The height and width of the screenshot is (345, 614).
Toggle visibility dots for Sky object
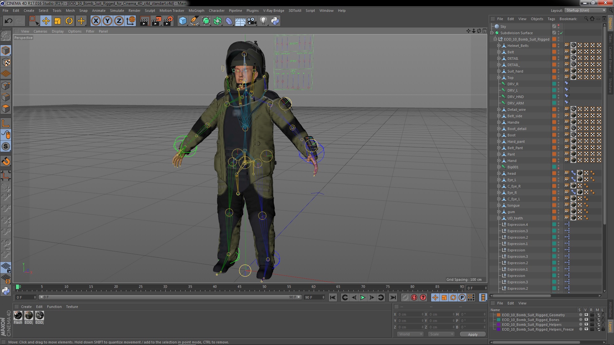click(x=559, y=27)
